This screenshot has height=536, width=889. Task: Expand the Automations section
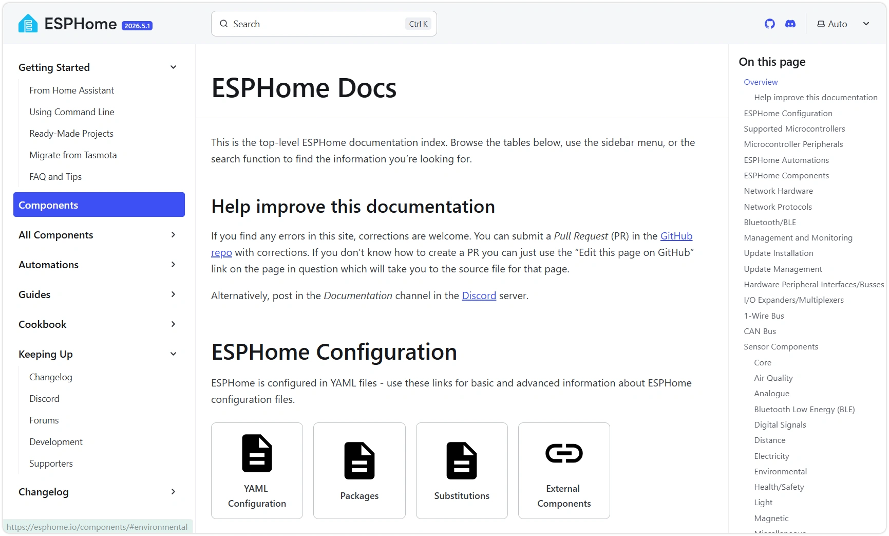tap(173, 265)
